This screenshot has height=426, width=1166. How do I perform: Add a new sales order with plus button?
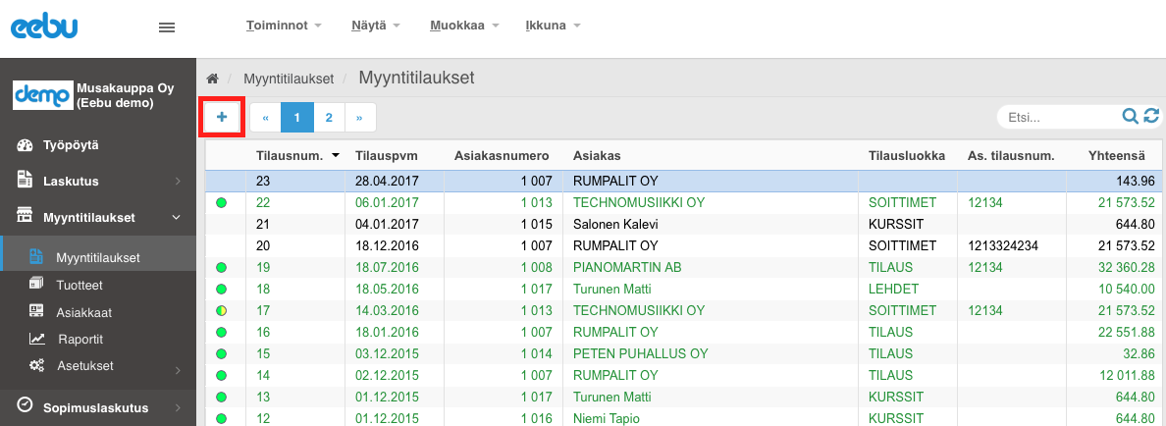[222, 118]
